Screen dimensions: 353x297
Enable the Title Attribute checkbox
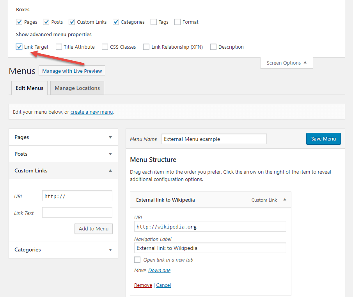pos(59,47)
